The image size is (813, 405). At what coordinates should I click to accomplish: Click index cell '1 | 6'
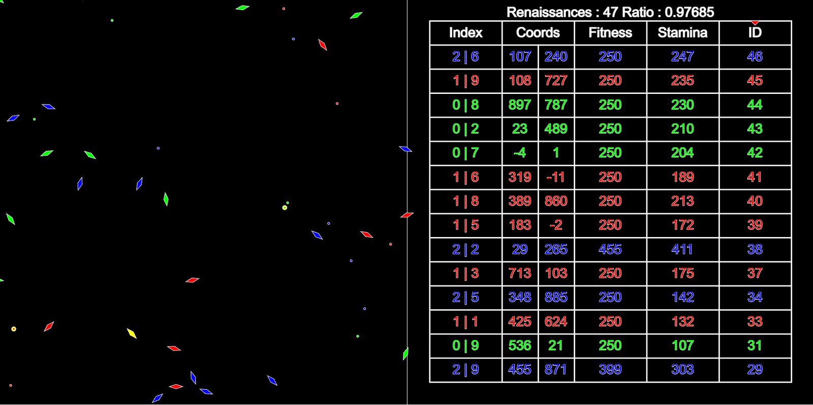pos(465,177)
